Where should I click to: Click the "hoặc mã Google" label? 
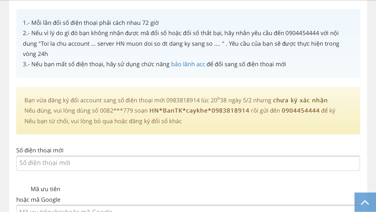(38, 200)
